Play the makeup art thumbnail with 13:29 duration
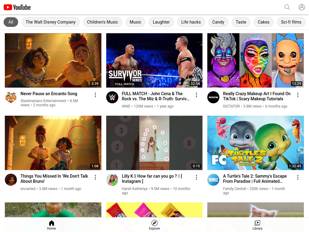Screen dimensions: 309x232 [256, 60]
